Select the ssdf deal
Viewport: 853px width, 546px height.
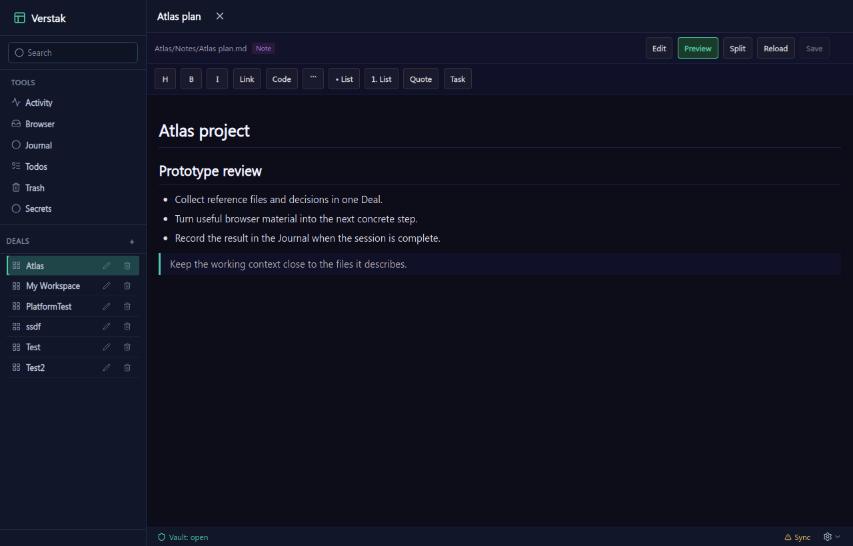73,326
